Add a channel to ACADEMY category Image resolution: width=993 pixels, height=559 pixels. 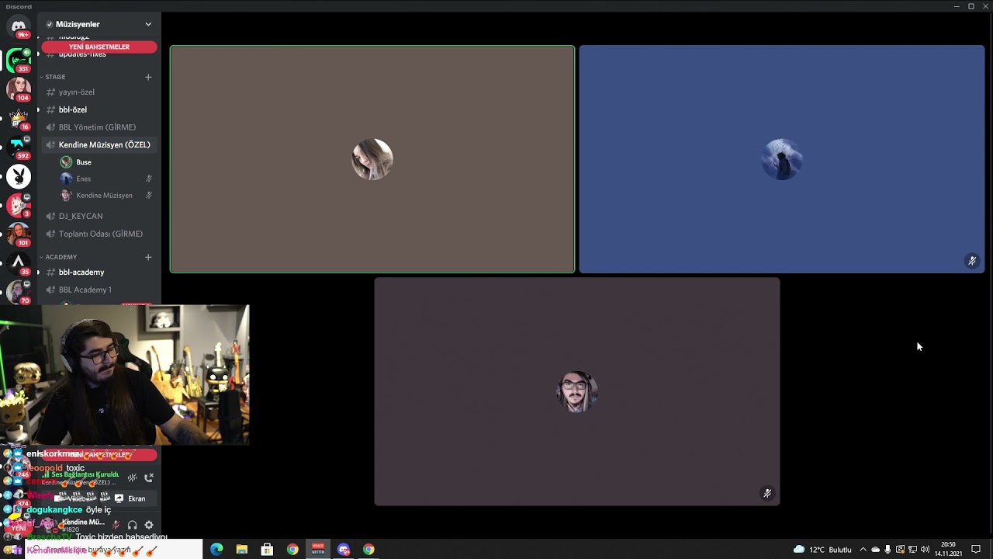148,257
